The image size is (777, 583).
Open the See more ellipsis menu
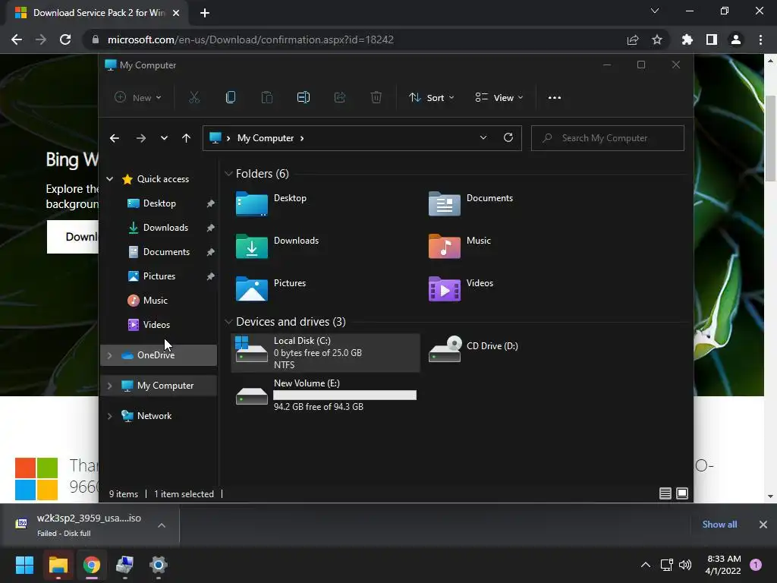pyautogui.click(x=555, y=98)
